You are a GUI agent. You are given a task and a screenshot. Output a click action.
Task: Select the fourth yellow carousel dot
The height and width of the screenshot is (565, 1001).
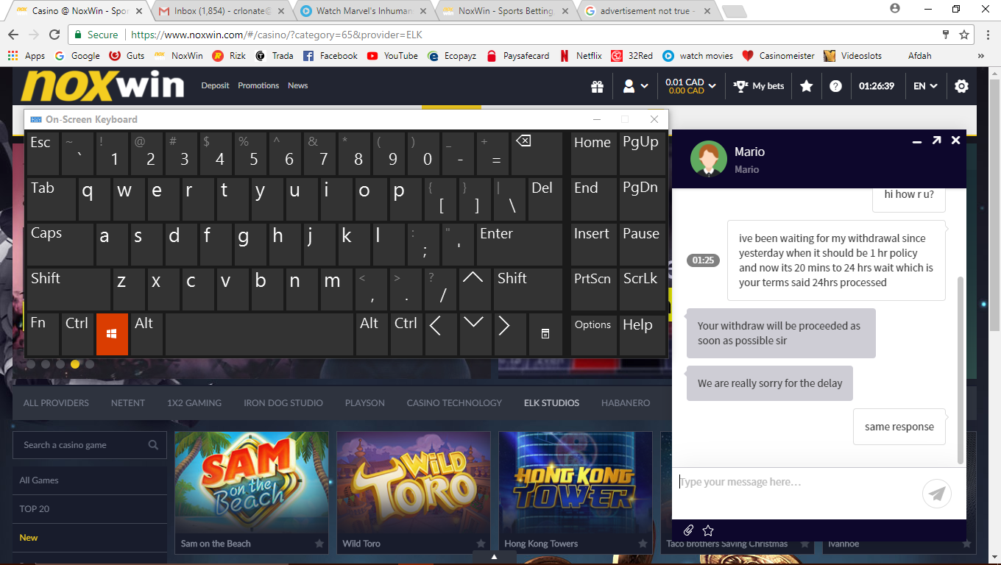tap(75, 364)
